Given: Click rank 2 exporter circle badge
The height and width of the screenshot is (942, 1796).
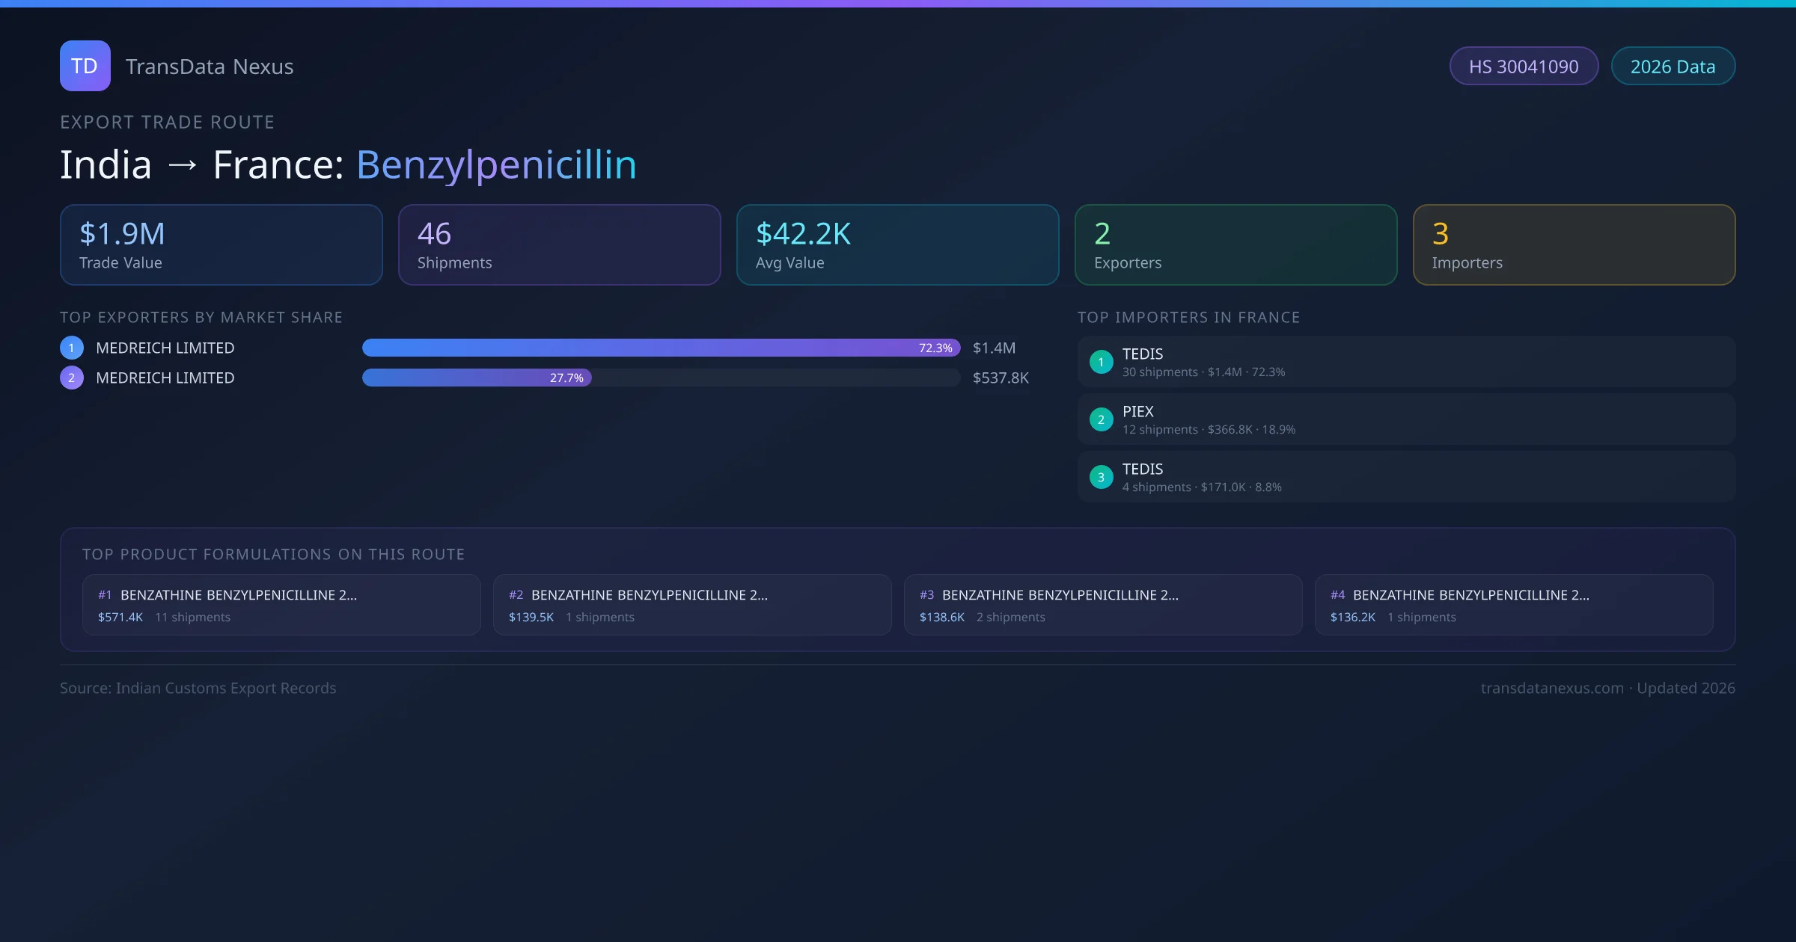Looking at the screenshot, I should (72, 378).
